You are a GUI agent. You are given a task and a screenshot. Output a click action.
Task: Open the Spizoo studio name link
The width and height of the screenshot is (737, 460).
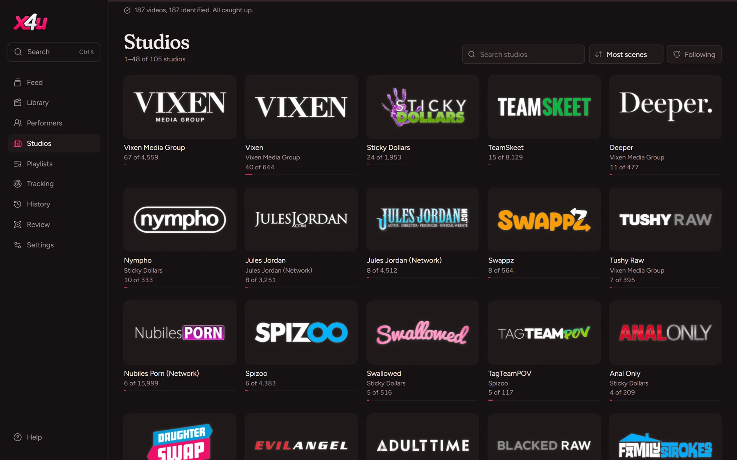click(x=256, y=373)
